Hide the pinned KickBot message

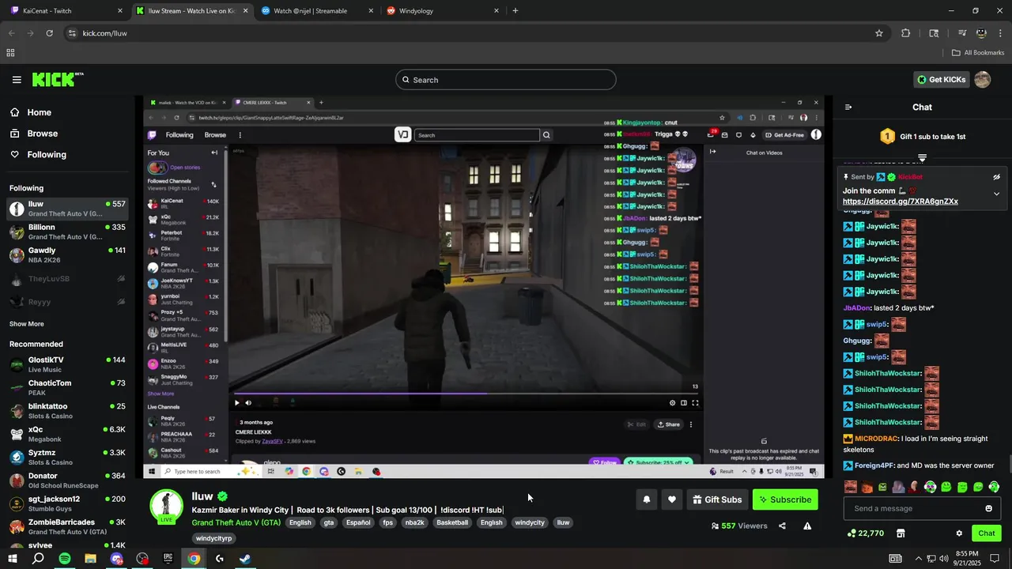(996, 177)
